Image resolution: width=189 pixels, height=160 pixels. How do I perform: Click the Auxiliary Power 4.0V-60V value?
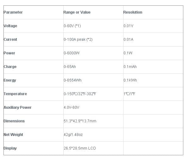tap(72, 108)
